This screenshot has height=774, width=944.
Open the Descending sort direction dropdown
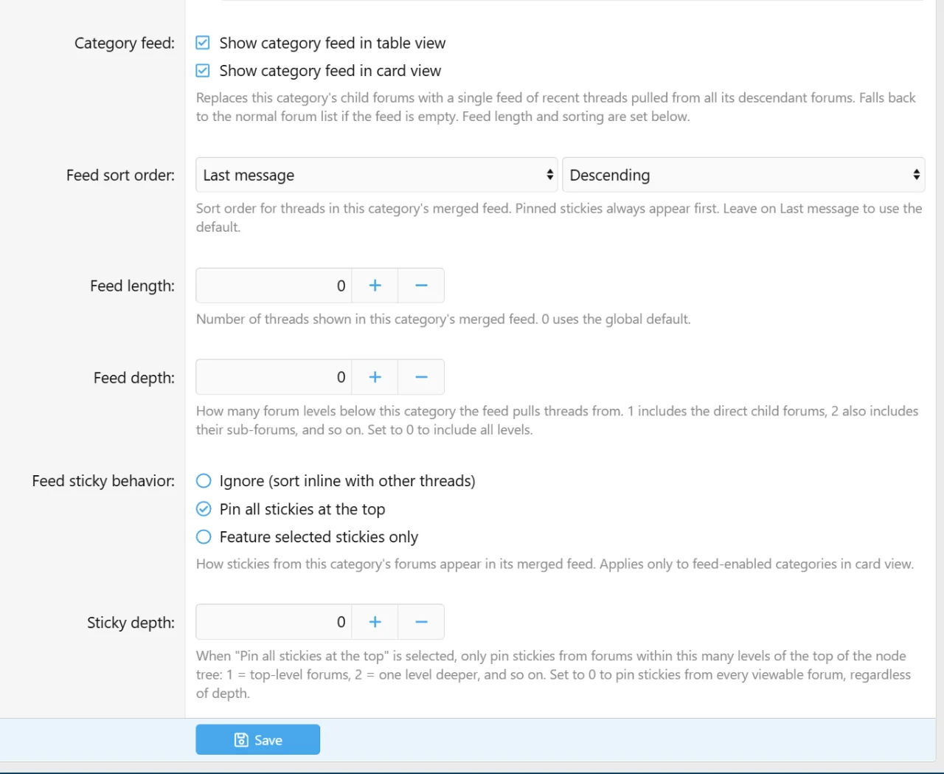coord(743,175)
